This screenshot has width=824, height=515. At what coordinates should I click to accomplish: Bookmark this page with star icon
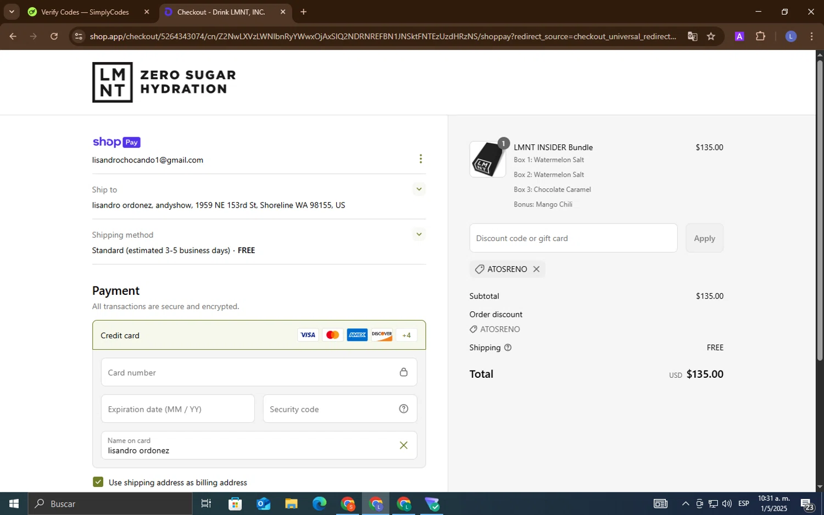tap(711, 37)
